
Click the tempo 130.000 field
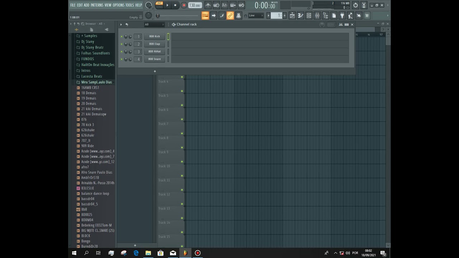click(195, 5)
